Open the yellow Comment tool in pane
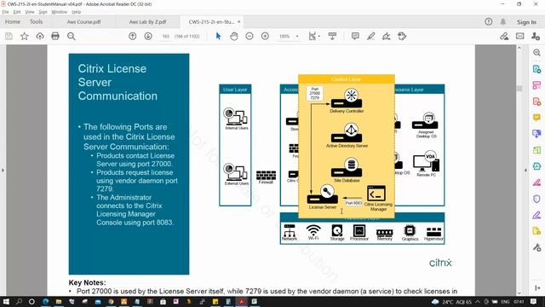 point(536,118)
